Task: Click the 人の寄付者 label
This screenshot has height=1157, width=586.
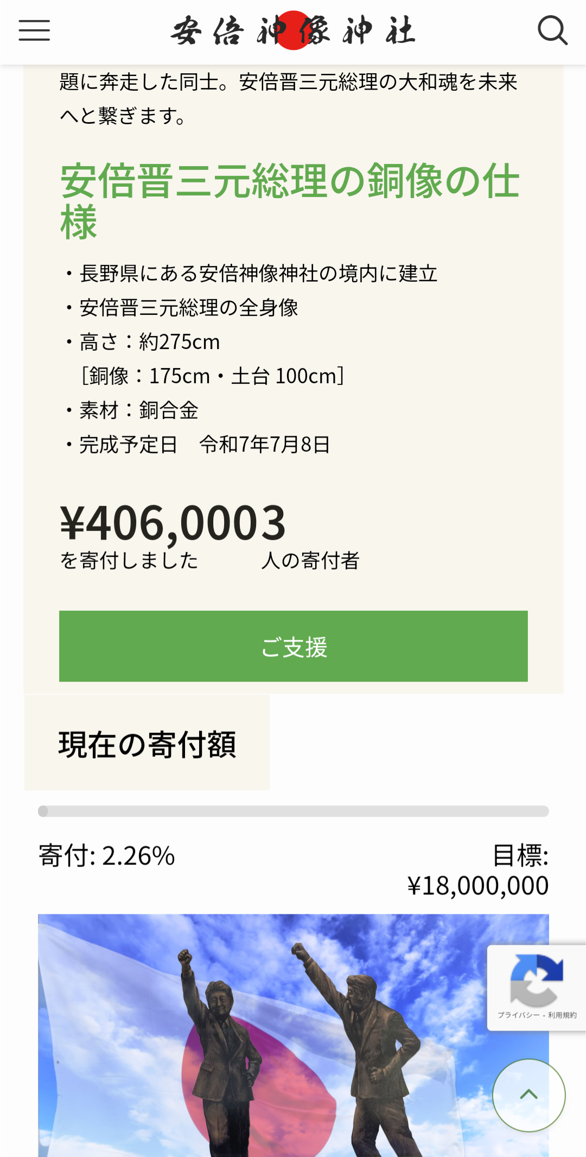Action: coord(310,561)
